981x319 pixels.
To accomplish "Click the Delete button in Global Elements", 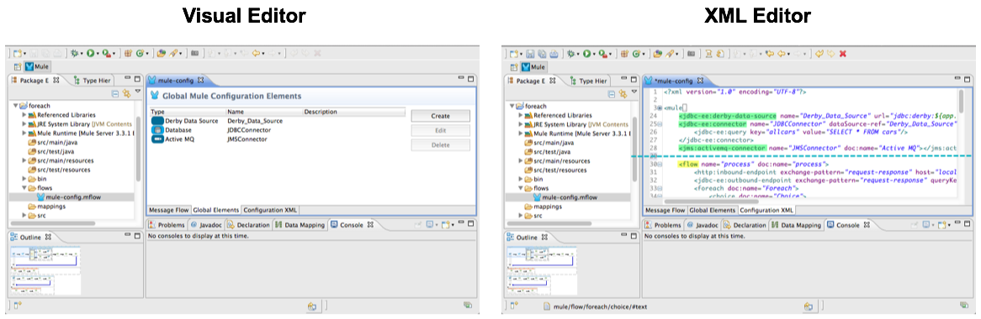I will click(441, 145).
